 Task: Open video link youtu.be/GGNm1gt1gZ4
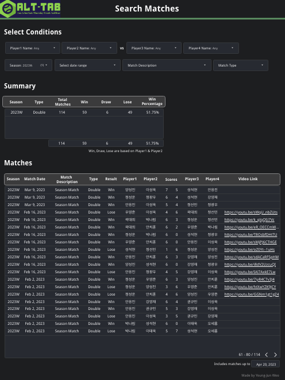[252, 294]
